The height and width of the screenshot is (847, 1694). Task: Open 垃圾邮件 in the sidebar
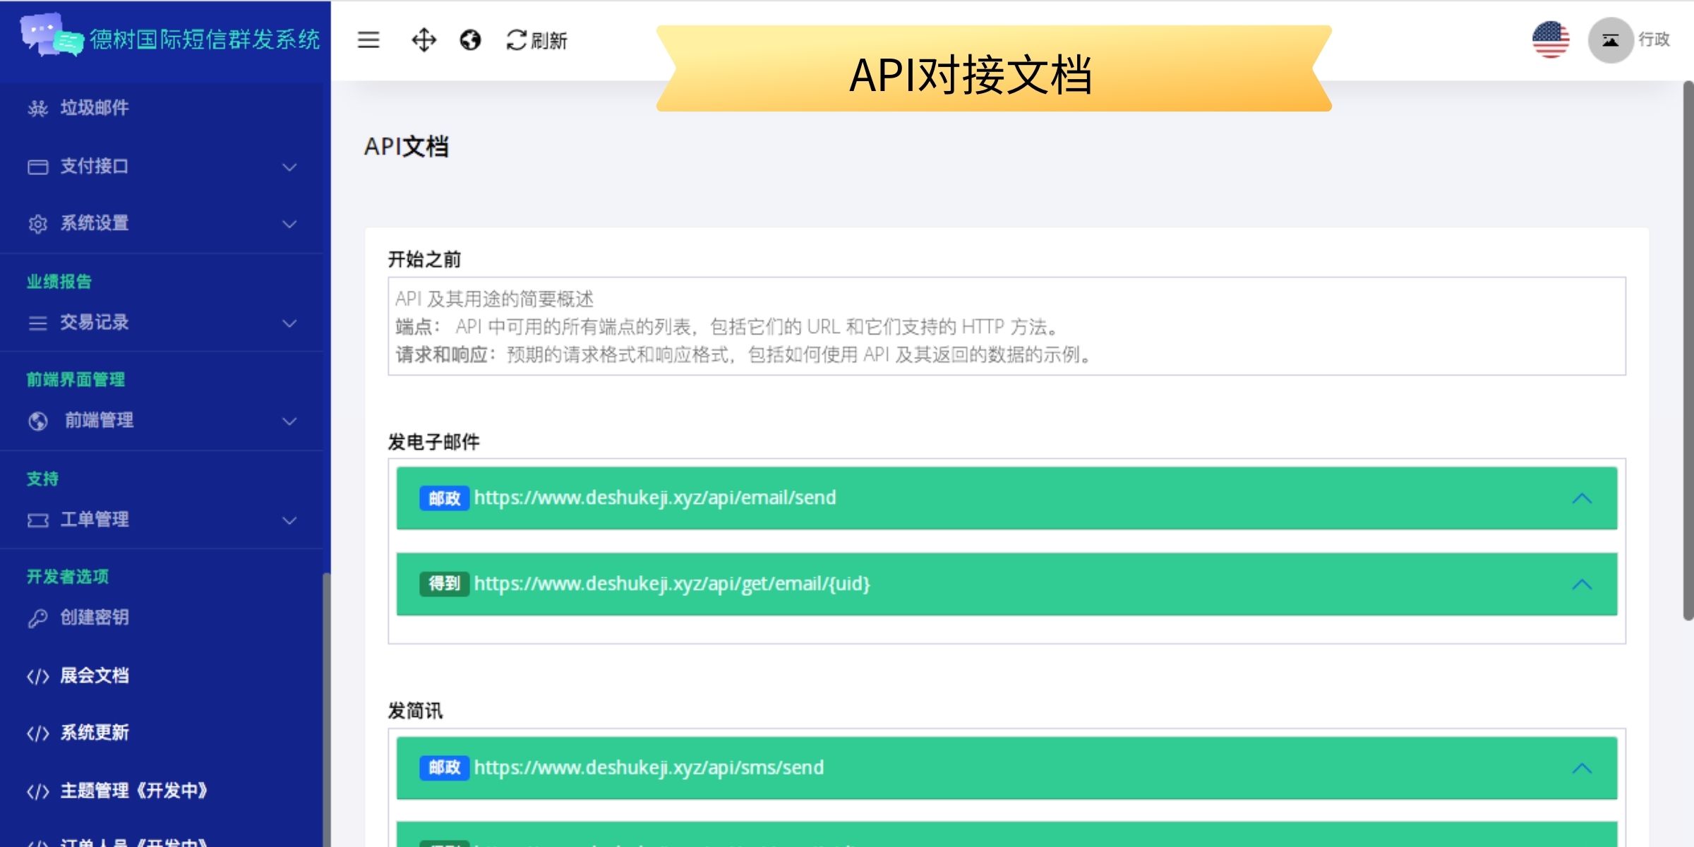(94, 108)
